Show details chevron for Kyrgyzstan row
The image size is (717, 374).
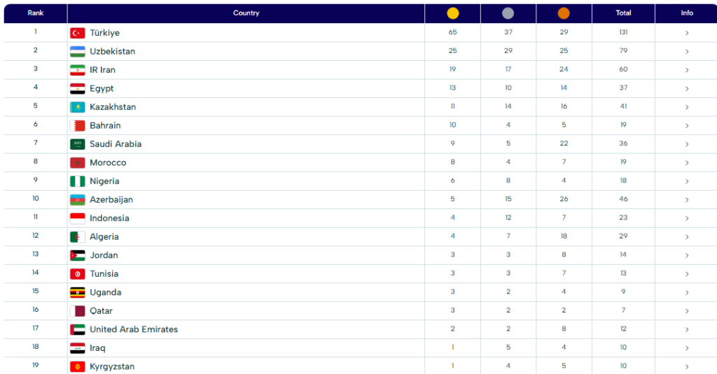pos(687,366)
